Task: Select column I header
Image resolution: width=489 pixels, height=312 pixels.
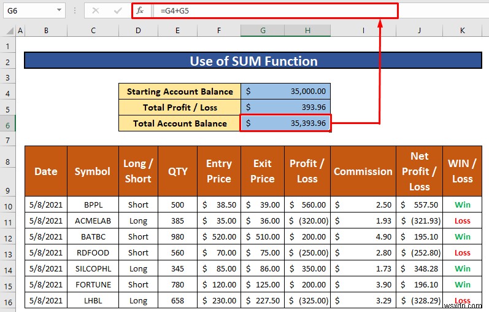Action: (363, 31)
